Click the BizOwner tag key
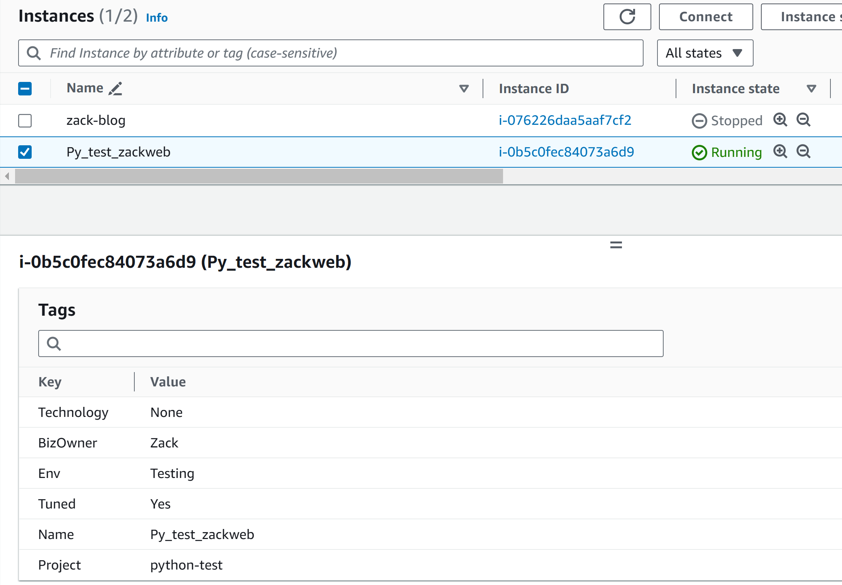Screen dimensions: 842x585 (x=68, y=443)
